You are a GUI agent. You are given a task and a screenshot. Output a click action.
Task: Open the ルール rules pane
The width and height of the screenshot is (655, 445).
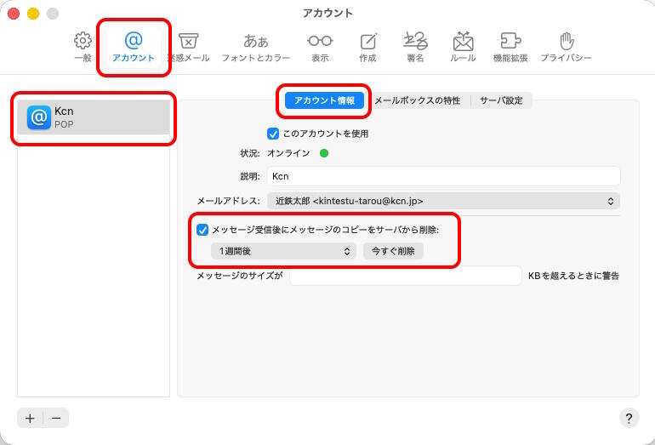pos(463,47)
